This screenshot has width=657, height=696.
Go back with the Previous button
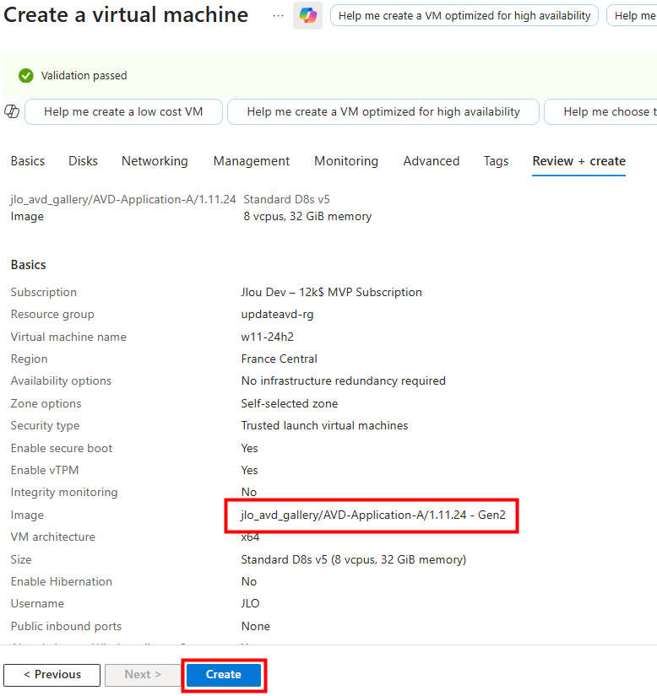[x=52, y=675]
